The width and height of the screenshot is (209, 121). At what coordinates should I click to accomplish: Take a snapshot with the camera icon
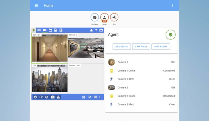(52, 97)
